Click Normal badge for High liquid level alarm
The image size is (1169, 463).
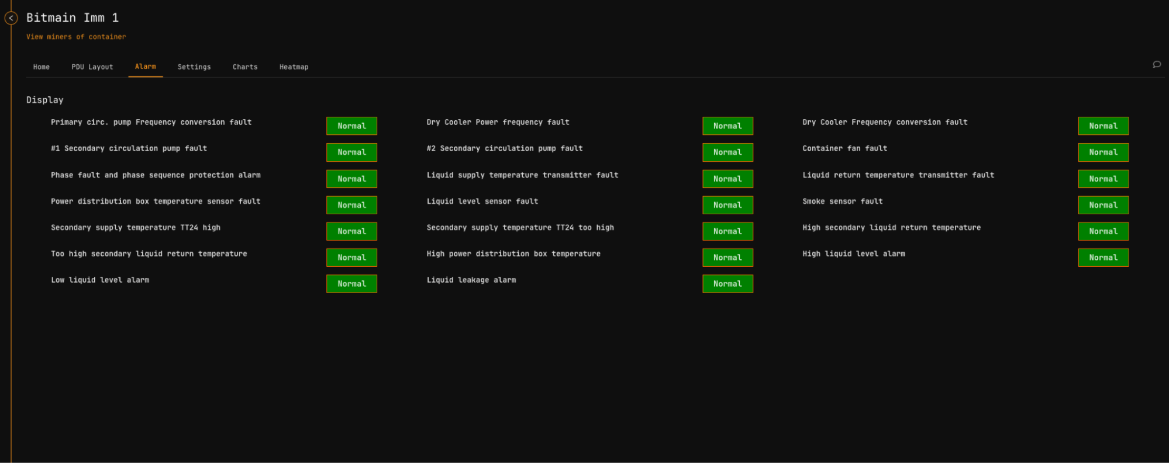point(1103,257)
